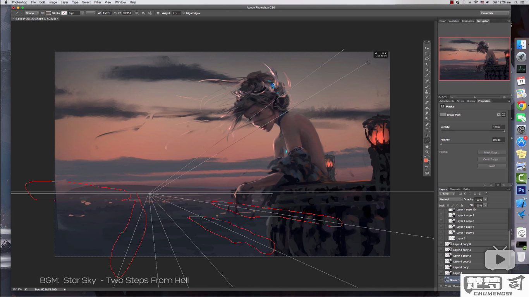The height and width of the screenshot is (297, 529).
Task: Select the History Brush tool
Action: point(427,97)
